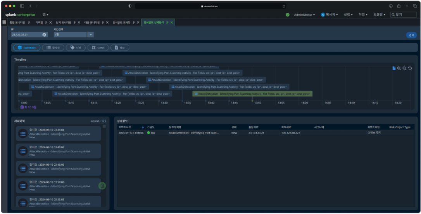The height and width of the screenshot is (214, 421).
Task: Click the blue document icon in Timeline
Action: click(x=394, y=68)
